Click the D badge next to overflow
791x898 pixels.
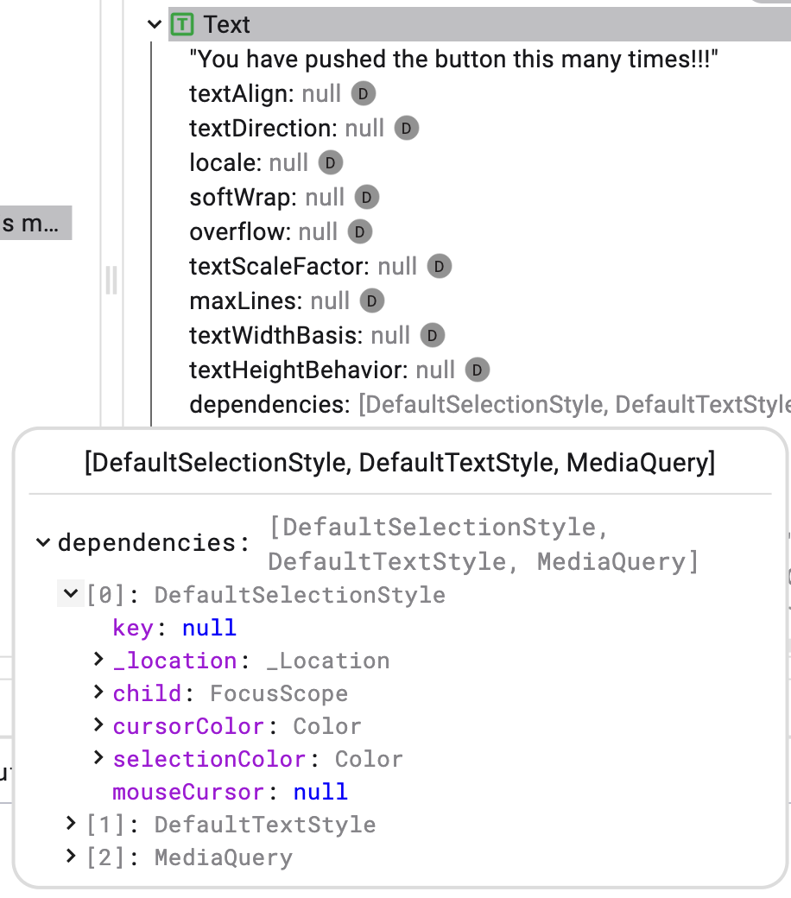click(358, 231)
